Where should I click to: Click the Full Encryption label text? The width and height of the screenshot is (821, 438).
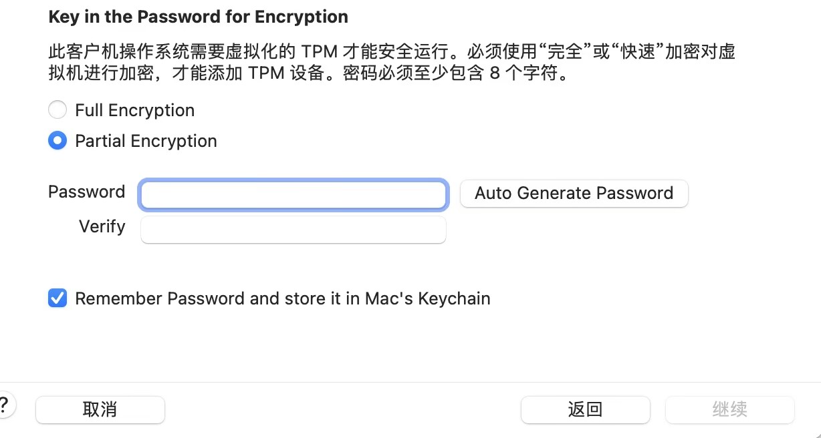135,110
